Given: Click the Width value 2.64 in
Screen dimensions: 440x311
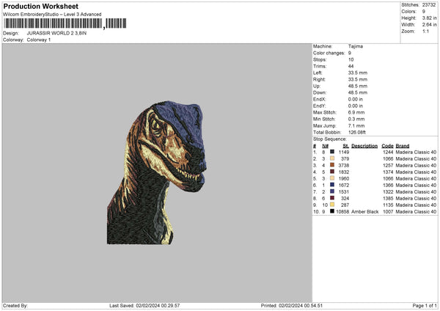Looking at the screenshot, I should click(x=429, y=25).
